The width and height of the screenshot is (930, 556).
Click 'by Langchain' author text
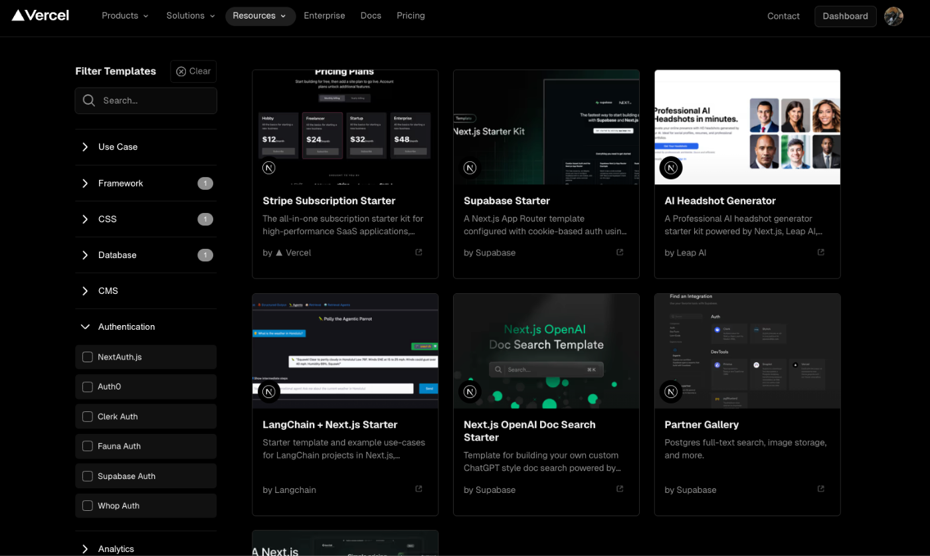[289, 490]
